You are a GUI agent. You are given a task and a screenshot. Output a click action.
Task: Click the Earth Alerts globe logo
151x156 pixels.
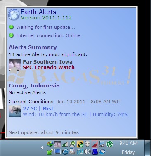(14, 14)
